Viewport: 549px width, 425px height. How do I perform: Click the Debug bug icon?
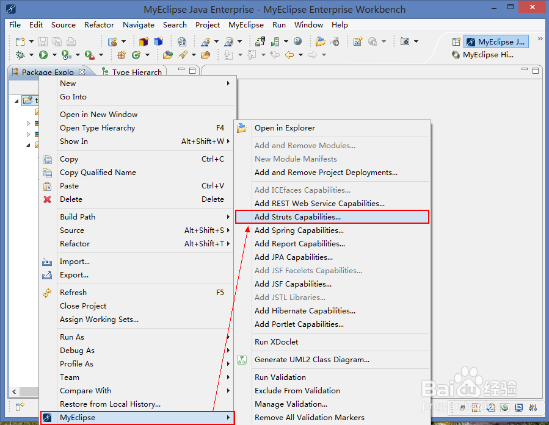(x=20, y=55)
